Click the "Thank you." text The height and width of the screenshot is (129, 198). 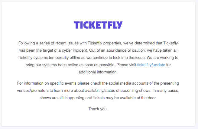[x=98, y=109]
